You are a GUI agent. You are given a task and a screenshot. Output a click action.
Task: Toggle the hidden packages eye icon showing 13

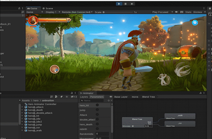74,97
